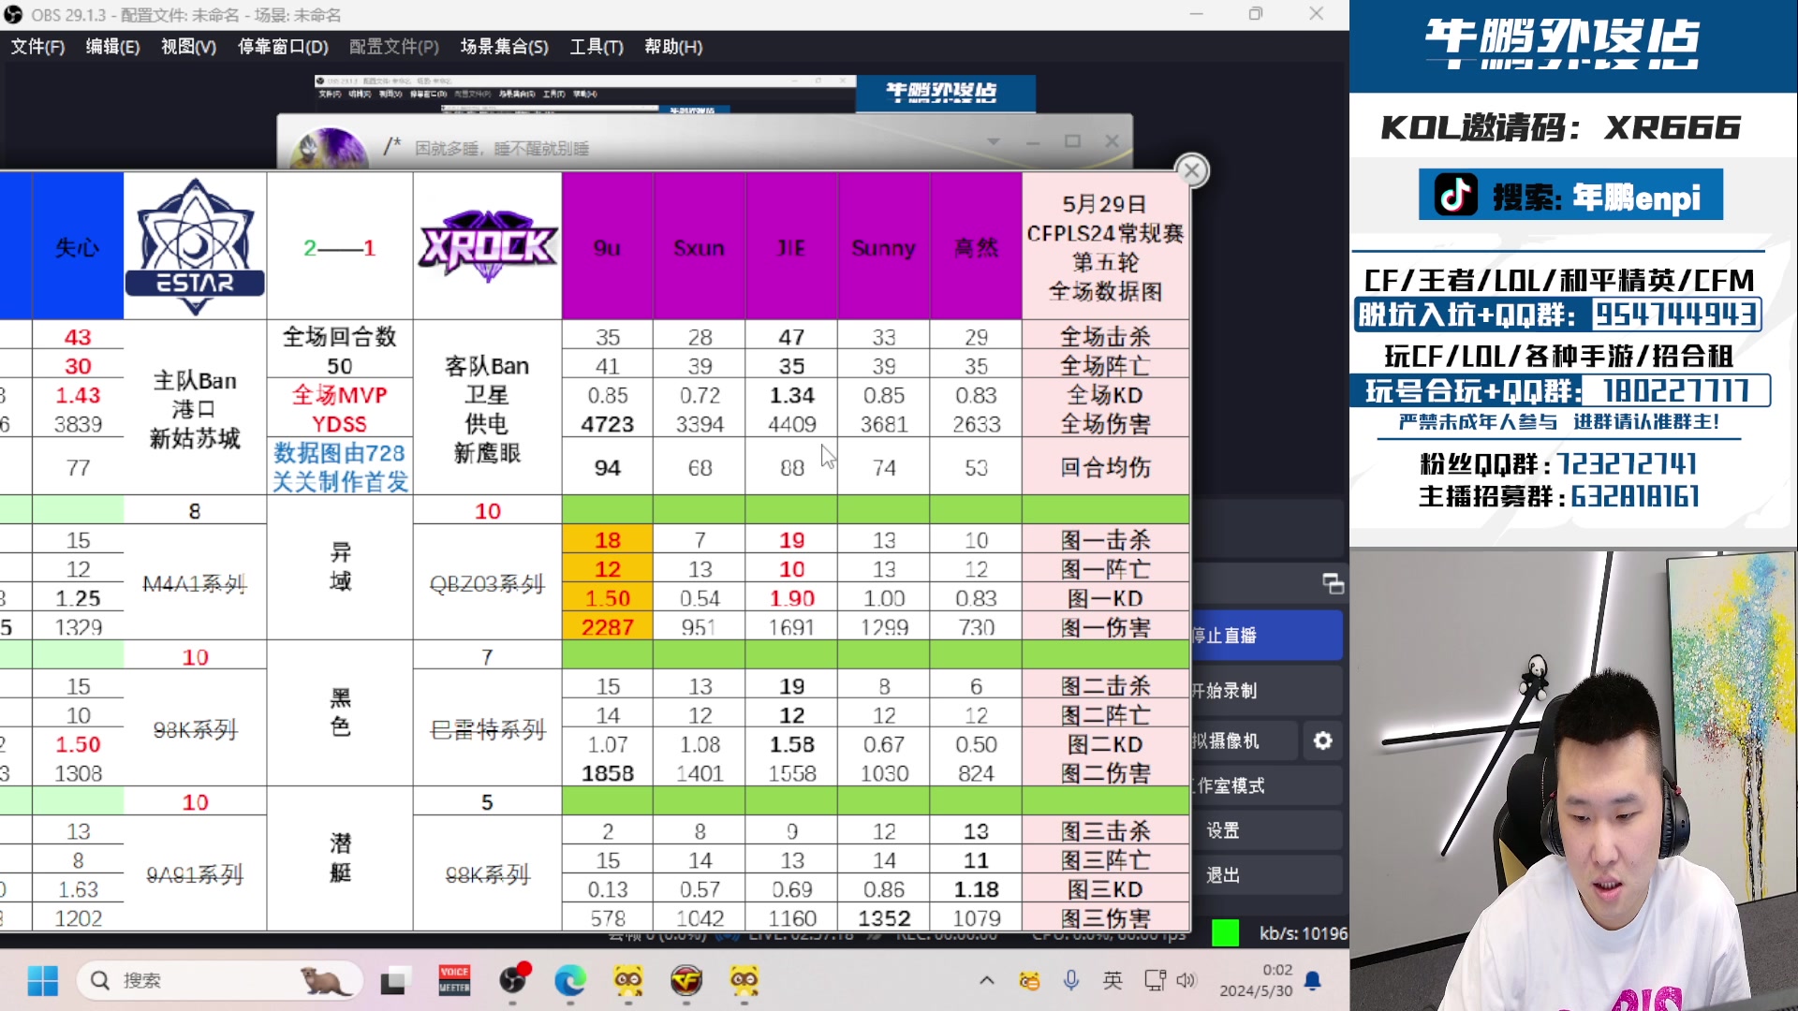Open the 文件(F) menu
The image size is (1798, 1011).
click(37, 47)
